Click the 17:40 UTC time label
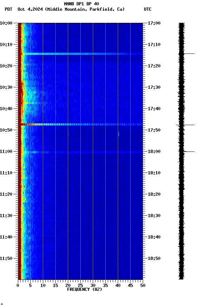This screenshot has height=308, width=197. pyautogui.click(x=154, y=109)
